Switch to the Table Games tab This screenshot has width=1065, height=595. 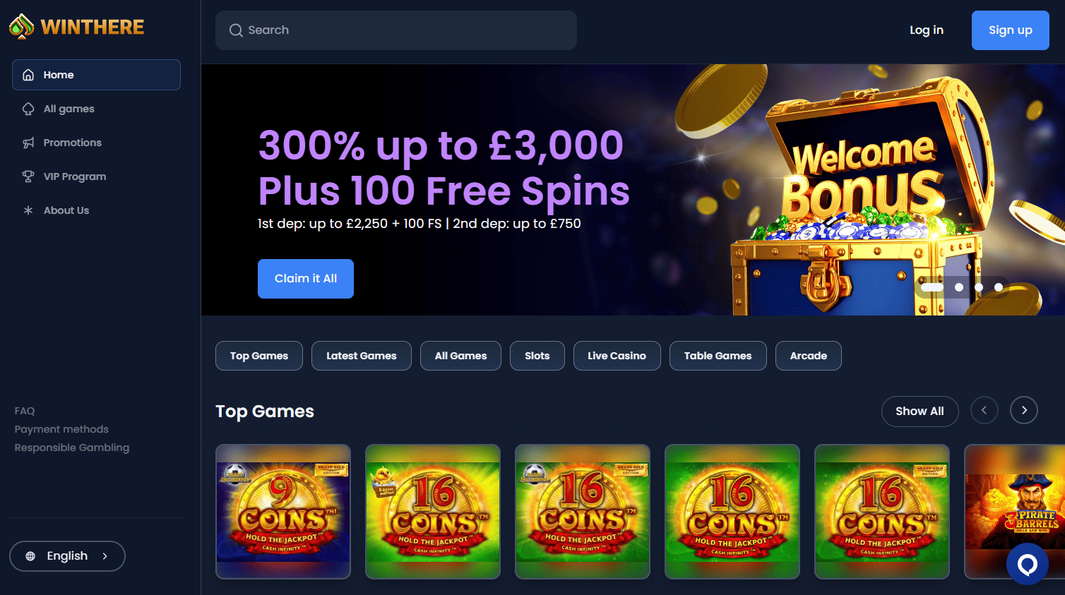click(x=718, y=356)
